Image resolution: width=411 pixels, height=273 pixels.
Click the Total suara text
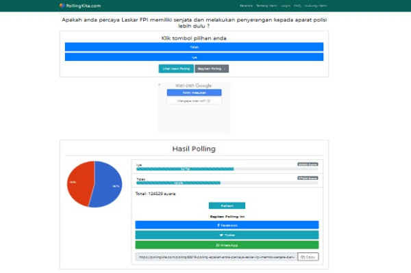(155, 194)
